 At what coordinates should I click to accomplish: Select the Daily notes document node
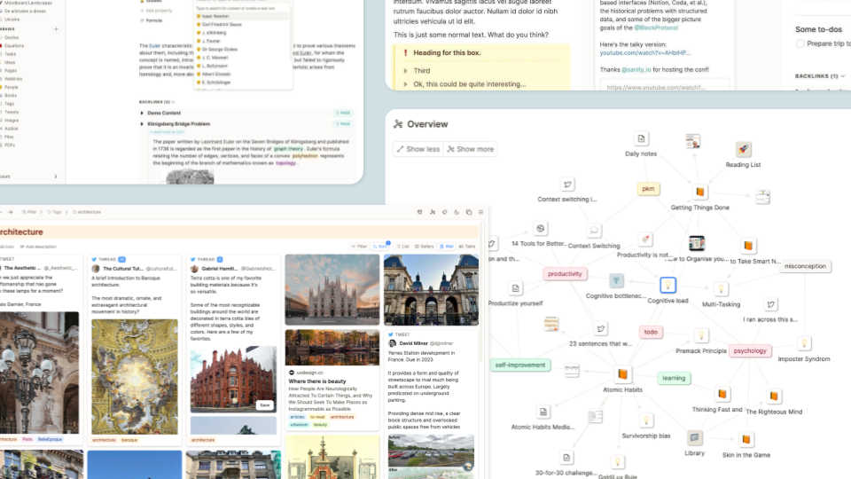(x=640, y=139)
